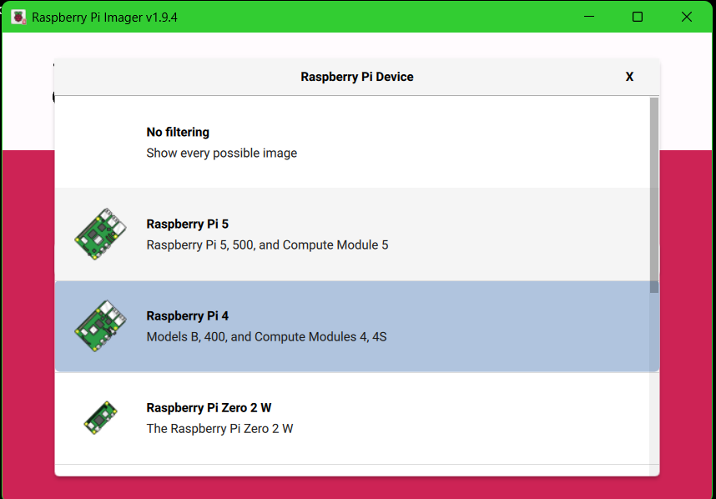The height and width of the screenshot is (499, 716).
Task: Maximize the Raspberry Pi Imager window
Action: pyautogui.click(x=638, y=17)
